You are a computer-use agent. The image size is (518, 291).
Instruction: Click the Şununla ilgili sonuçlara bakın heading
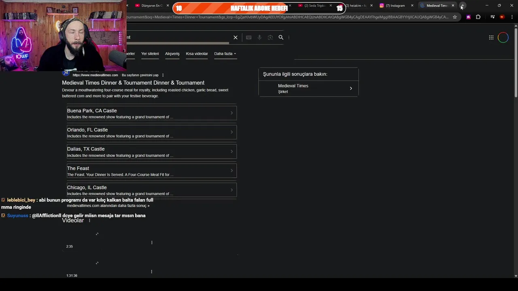click(x=295, y=74)
